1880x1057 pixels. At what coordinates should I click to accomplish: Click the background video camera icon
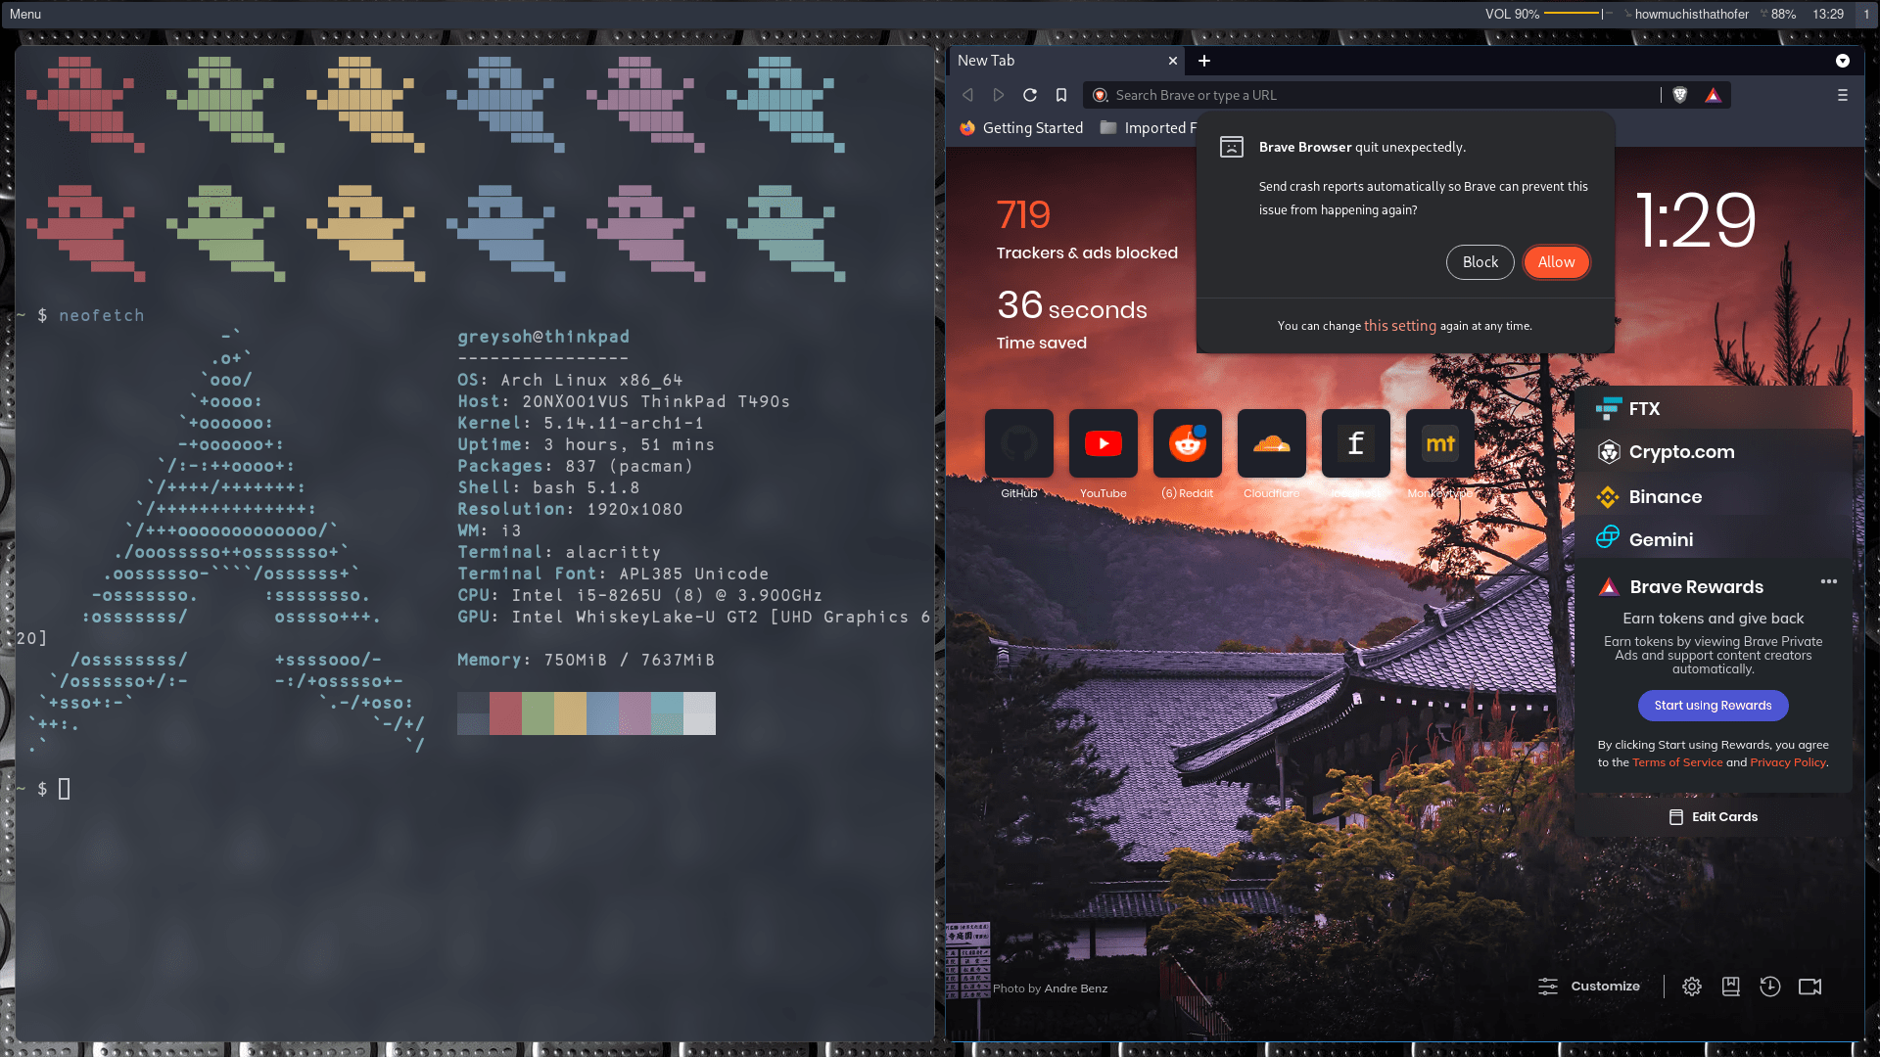[x=1809, y=987]
